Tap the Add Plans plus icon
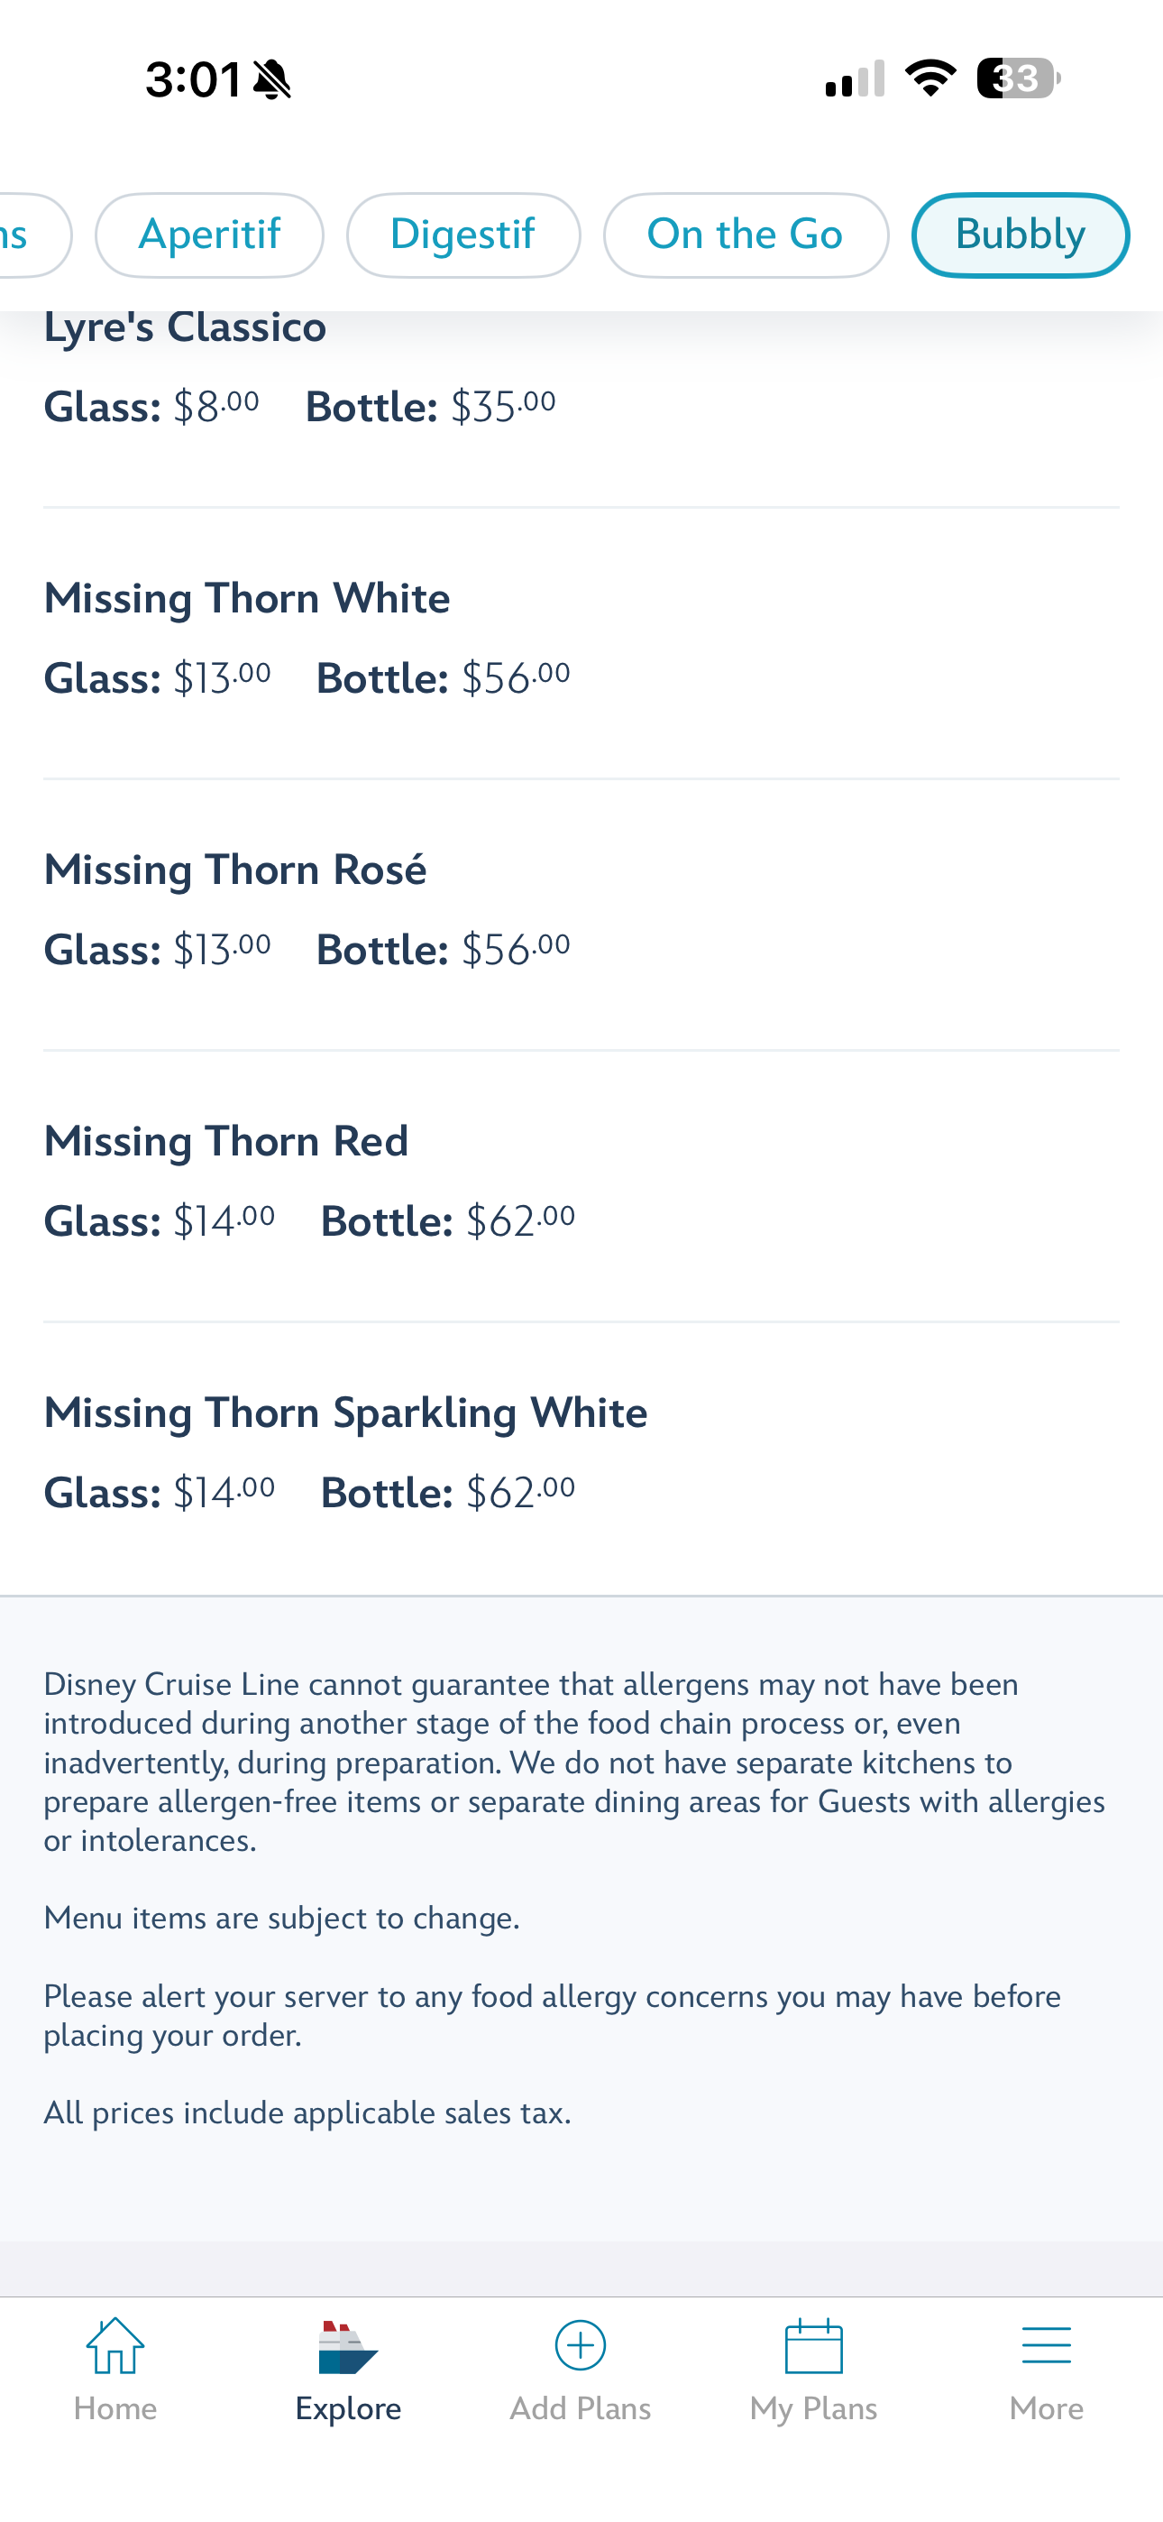1163x2522 pixels. click(x=581, y=2346)
